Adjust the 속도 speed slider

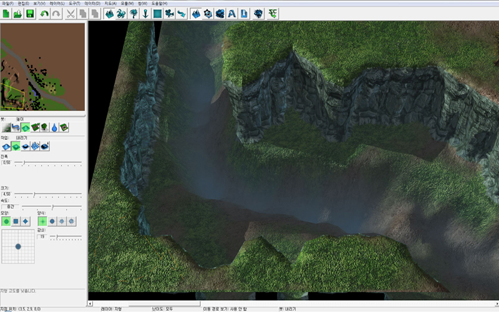click(x=52, y=207)
